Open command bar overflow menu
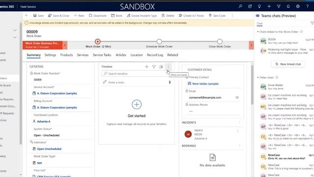 click(x=232, y=15)
